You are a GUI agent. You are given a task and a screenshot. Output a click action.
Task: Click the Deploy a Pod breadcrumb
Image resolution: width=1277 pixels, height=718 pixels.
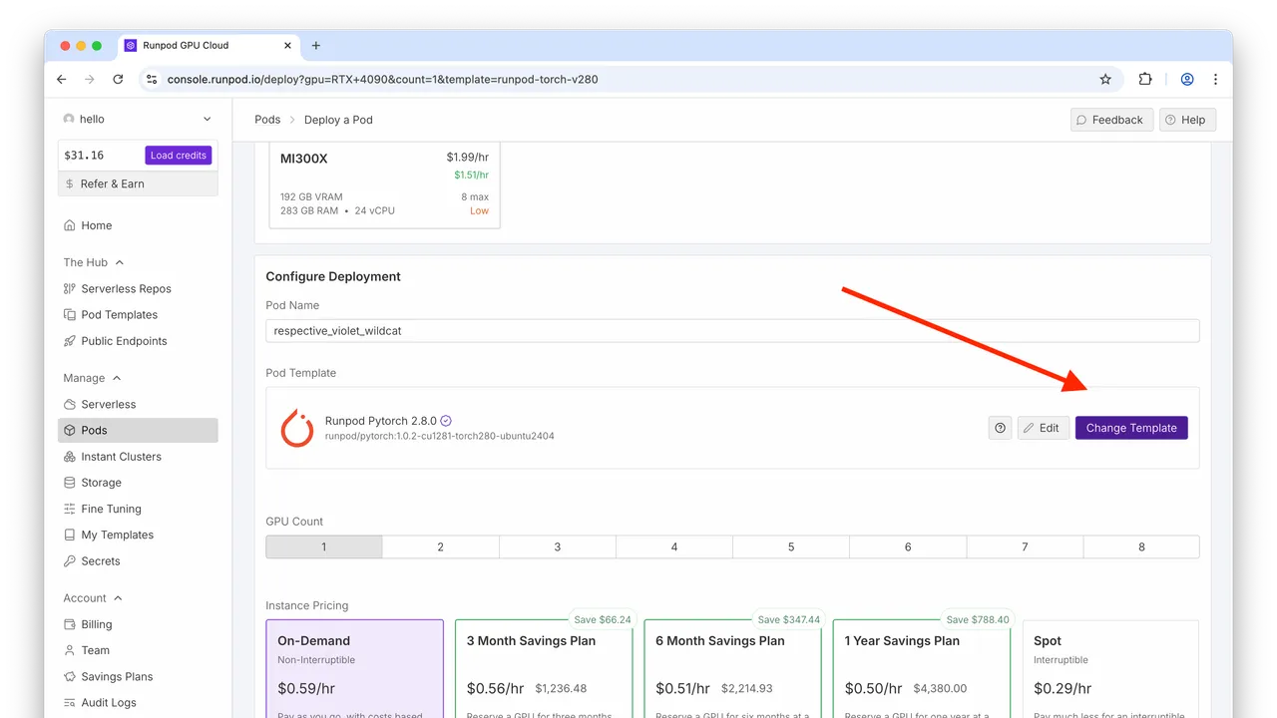pyautogui.click(x=338, y=120)
